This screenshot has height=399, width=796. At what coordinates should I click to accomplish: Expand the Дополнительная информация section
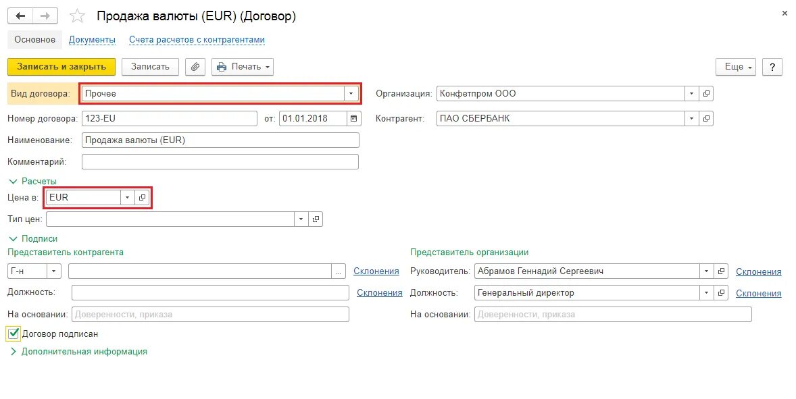tap(78, 351)
